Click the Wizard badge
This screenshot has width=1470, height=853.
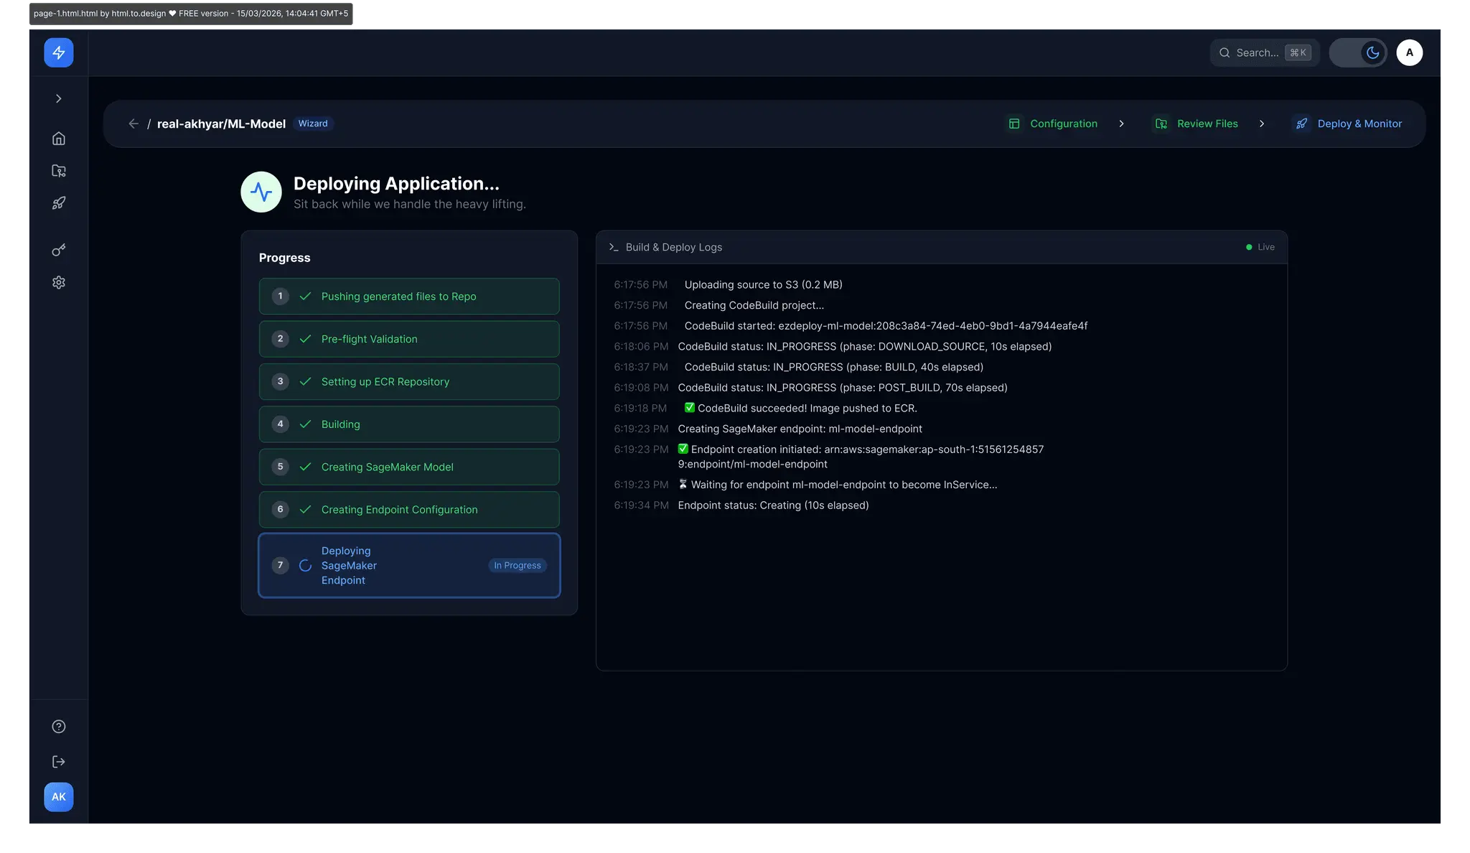(313, 123)
